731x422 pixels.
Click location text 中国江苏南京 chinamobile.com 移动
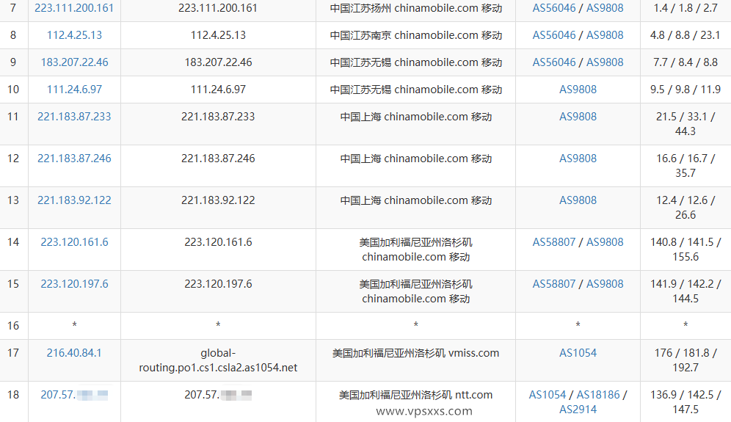pyautogui.click(x=416, y=35)
